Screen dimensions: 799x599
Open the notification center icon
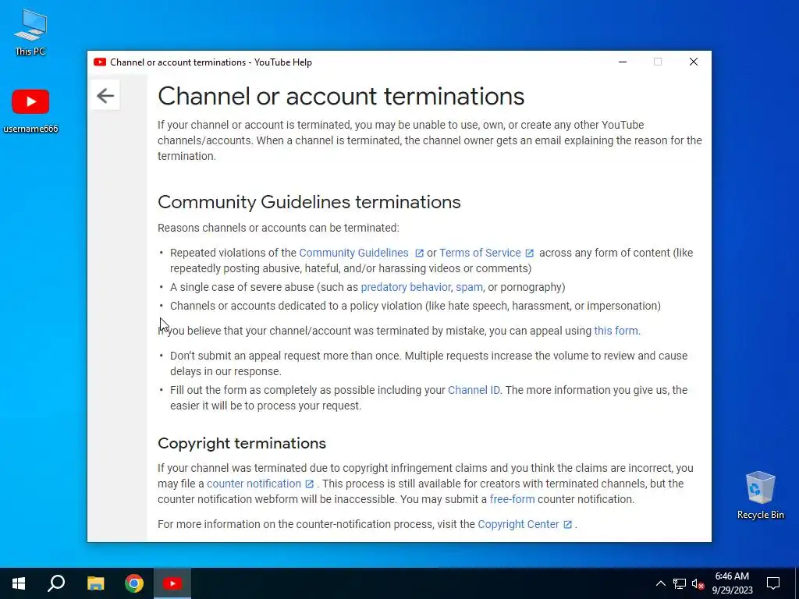[773, 583]
